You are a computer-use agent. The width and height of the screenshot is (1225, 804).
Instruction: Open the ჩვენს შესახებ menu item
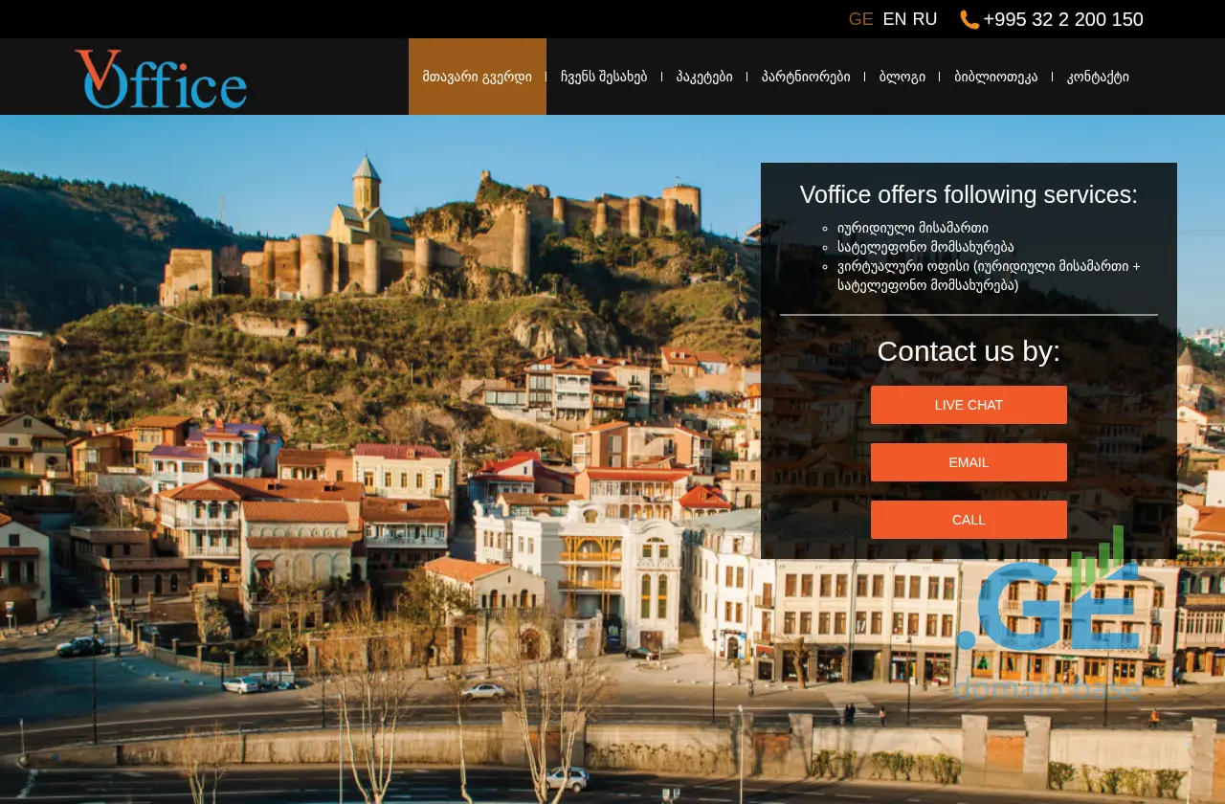click(x=604, y=77)
